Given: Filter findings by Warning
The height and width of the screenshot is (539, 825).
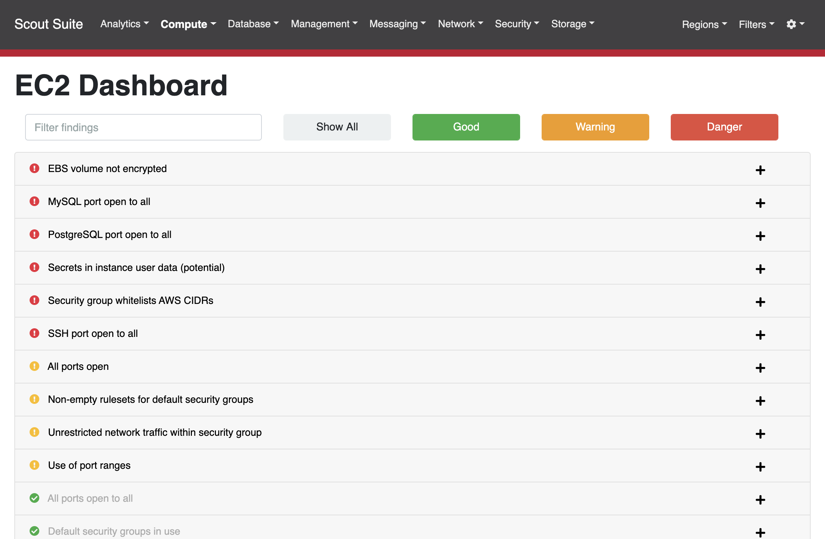Looking at the screenshot, I should point(595,127).
